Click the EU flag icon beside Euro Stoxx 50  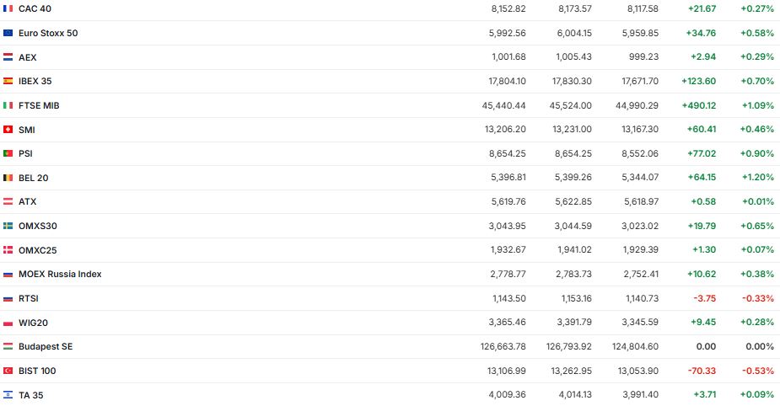8,33
